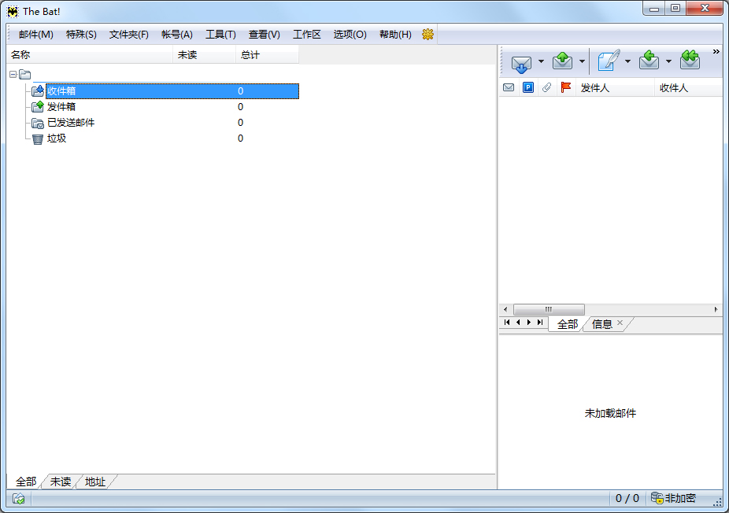Open the 邮件(M) menu

35,35
